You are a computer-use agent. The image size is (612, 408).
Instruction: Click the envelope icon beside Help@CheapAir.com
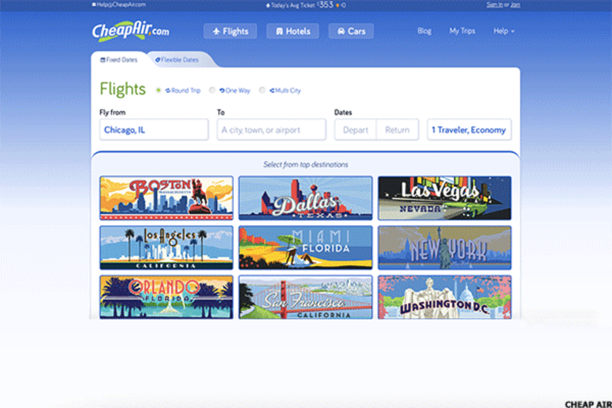click(x=94, y=4)
